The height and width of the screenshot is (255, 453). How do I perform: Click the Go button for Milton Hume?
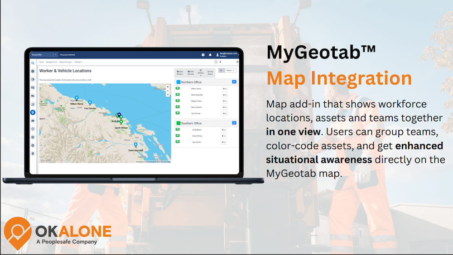pyautogui.click(x=225, y=89)
